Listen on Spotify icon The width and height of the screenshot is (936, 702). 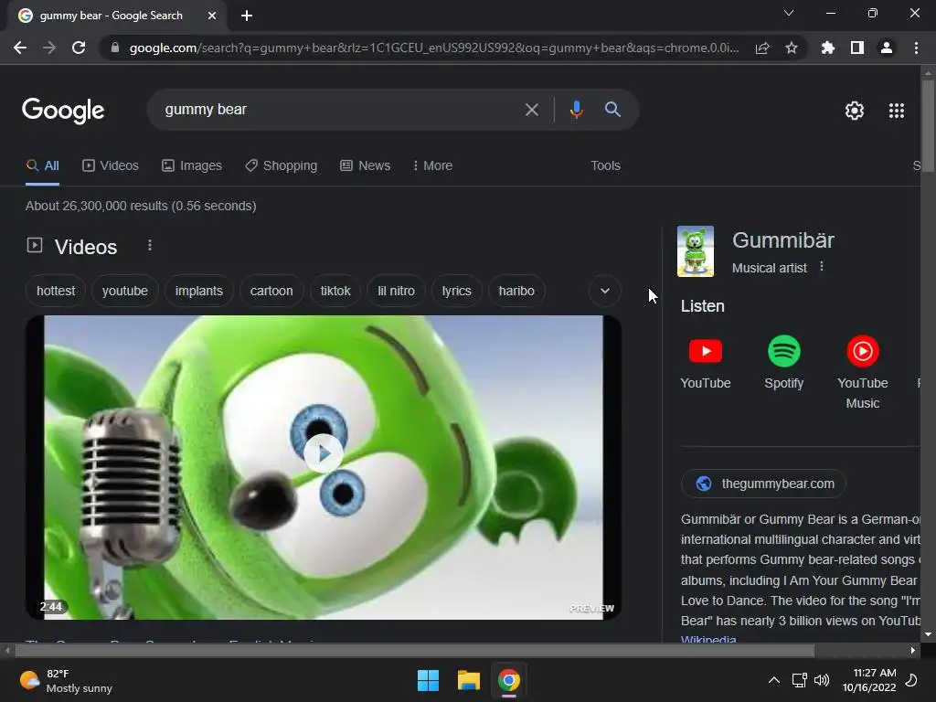click(x=783, y=351)
